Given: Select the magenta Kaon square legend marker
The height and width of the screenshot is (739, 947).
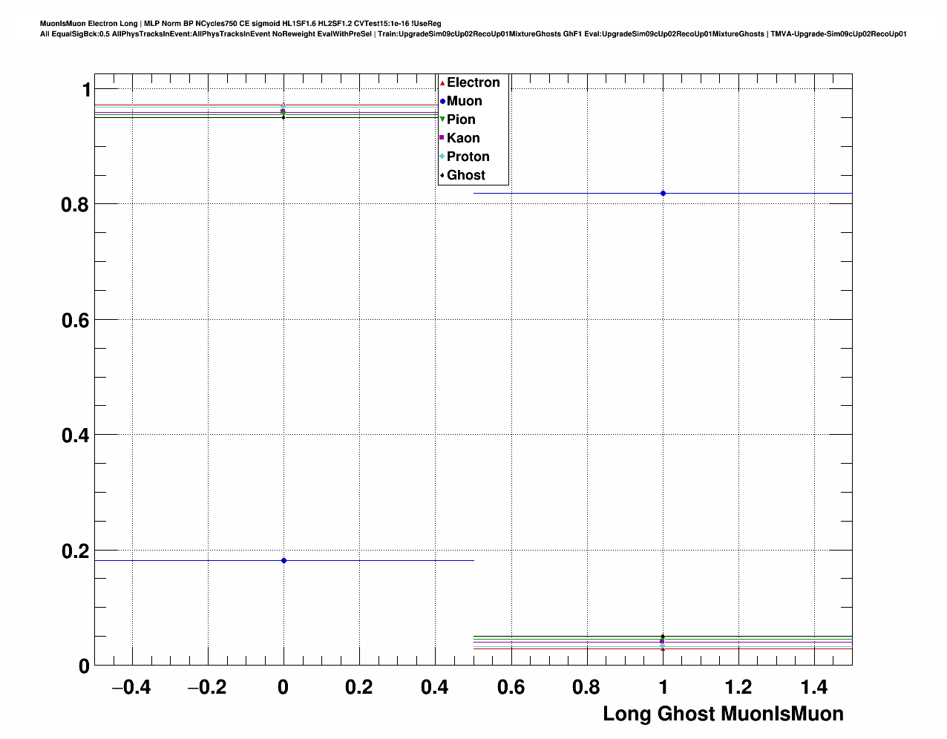Looking at the screenshot, I should (442, 138).
